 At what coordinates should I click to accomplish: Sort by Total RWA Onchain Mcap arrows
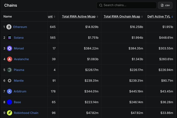pos(142,17)
